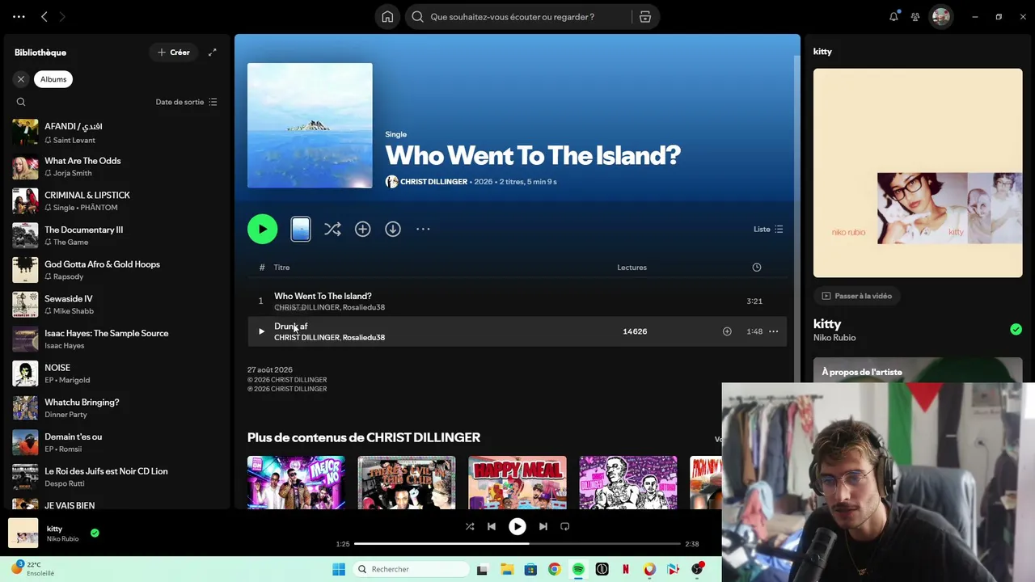Download the single with the arrow icon
Viewport: 1035px width, 582px height.
[393, 229]
